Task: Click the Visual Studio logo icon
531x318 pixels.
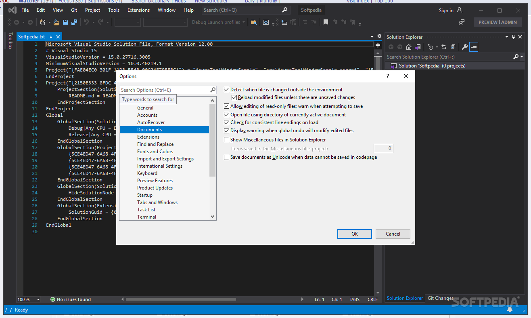Action: (x=12, y=10)
